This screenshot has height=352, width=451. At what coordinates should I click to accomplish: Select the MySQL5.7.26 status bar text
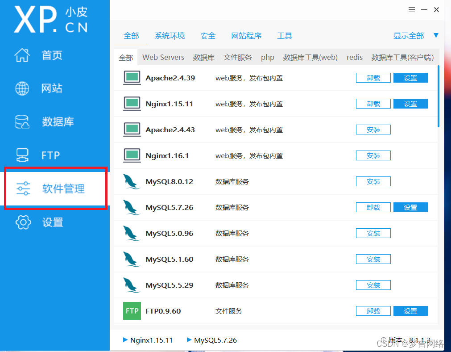coord(215,340)
